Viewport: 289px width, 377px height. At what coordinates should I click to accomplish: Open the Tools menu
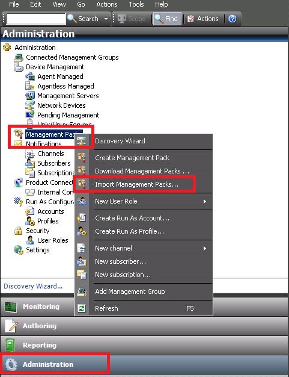click(136, 4)
